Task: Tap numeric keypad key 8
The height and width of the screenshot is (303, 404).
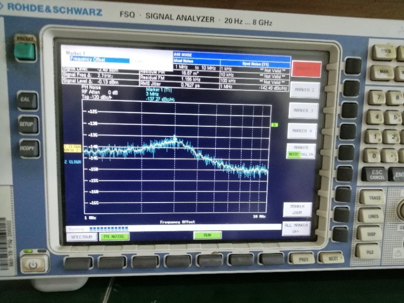Action: 395,98
